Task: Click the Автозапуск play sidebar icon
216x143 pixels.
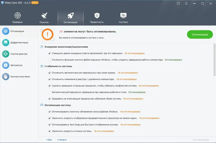Action: [6, 65]
